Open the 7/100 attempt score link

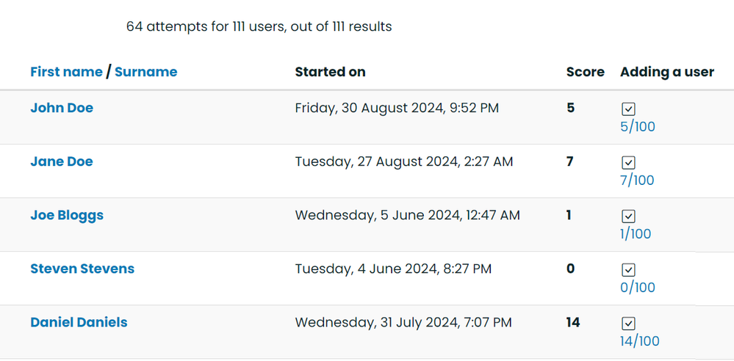click(637, 180)
